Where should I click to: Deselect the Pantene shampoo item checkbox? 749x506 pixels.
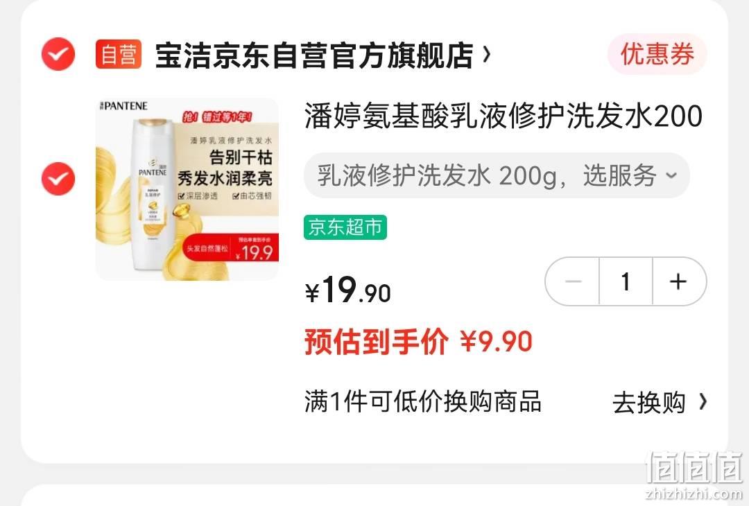point(58,179)
